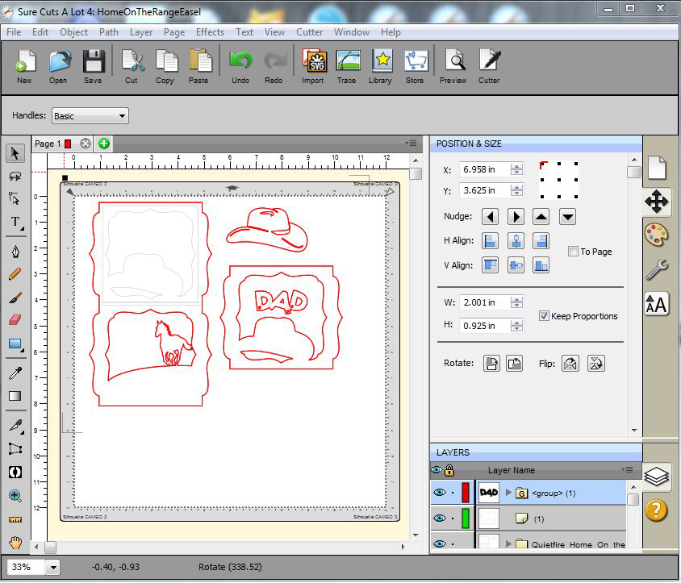Send the design to Cutter
The image size is (681, 583).
point(489,66)
